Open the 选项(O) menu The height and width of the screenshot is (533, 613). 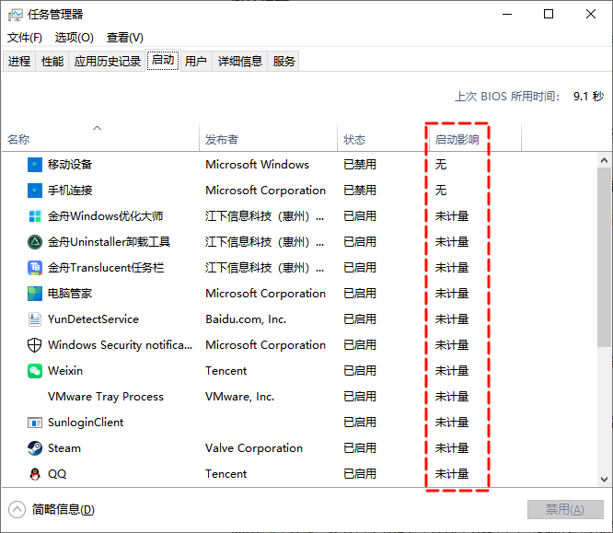[x=75, y=38]
